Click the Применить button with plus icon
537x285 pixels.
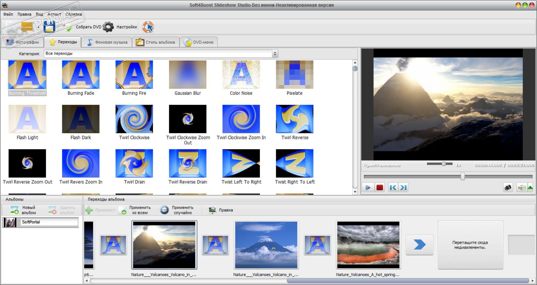pyautogui.click(x=100, y=210)
